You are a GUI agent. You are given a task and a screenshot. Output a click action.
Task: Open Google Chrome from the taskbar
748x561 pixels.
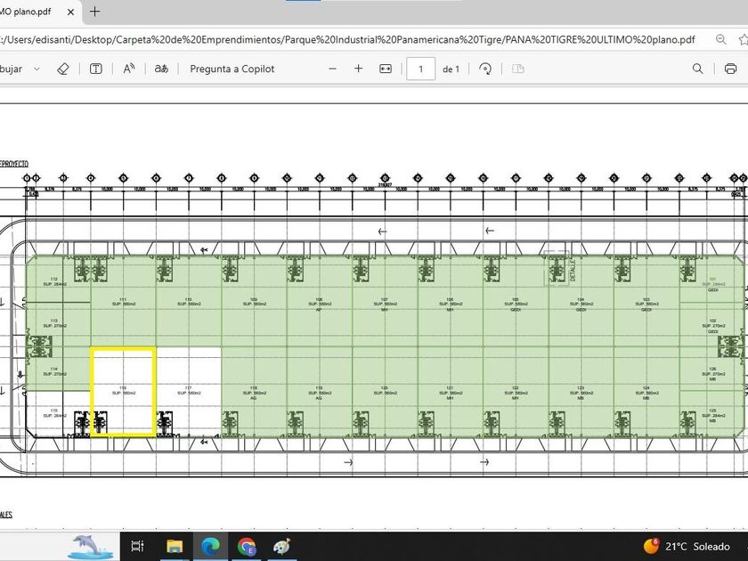tap(247, 546)
